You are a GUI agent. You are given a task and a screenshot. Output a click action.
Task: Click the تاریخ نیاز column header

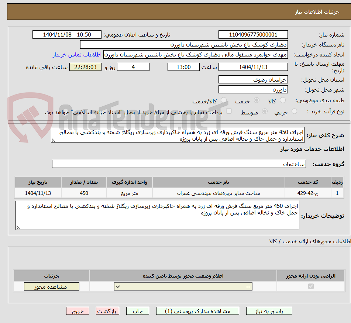coord(38,182)
